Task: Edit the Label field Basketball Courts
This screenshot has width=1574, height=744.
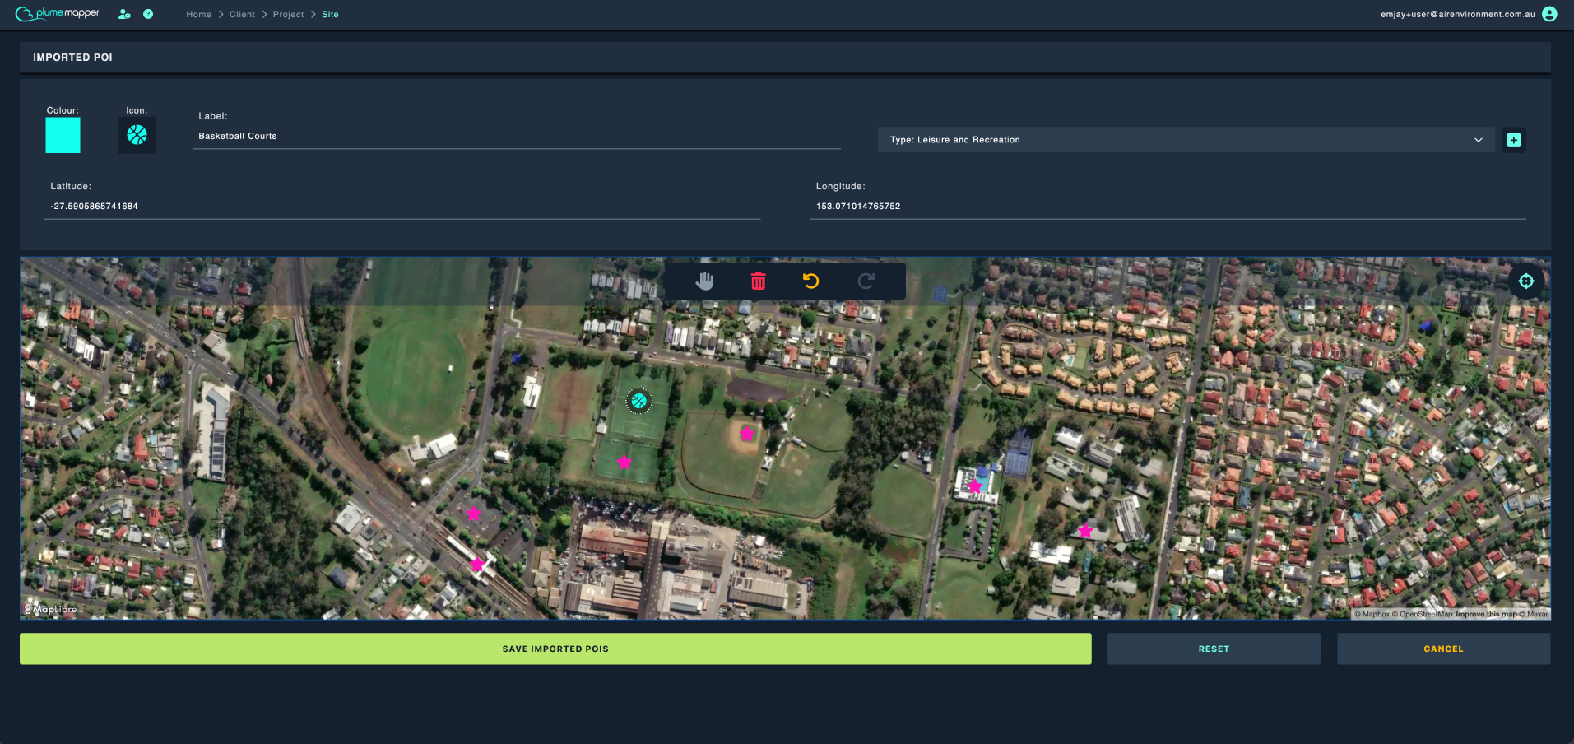Action: 516,137
